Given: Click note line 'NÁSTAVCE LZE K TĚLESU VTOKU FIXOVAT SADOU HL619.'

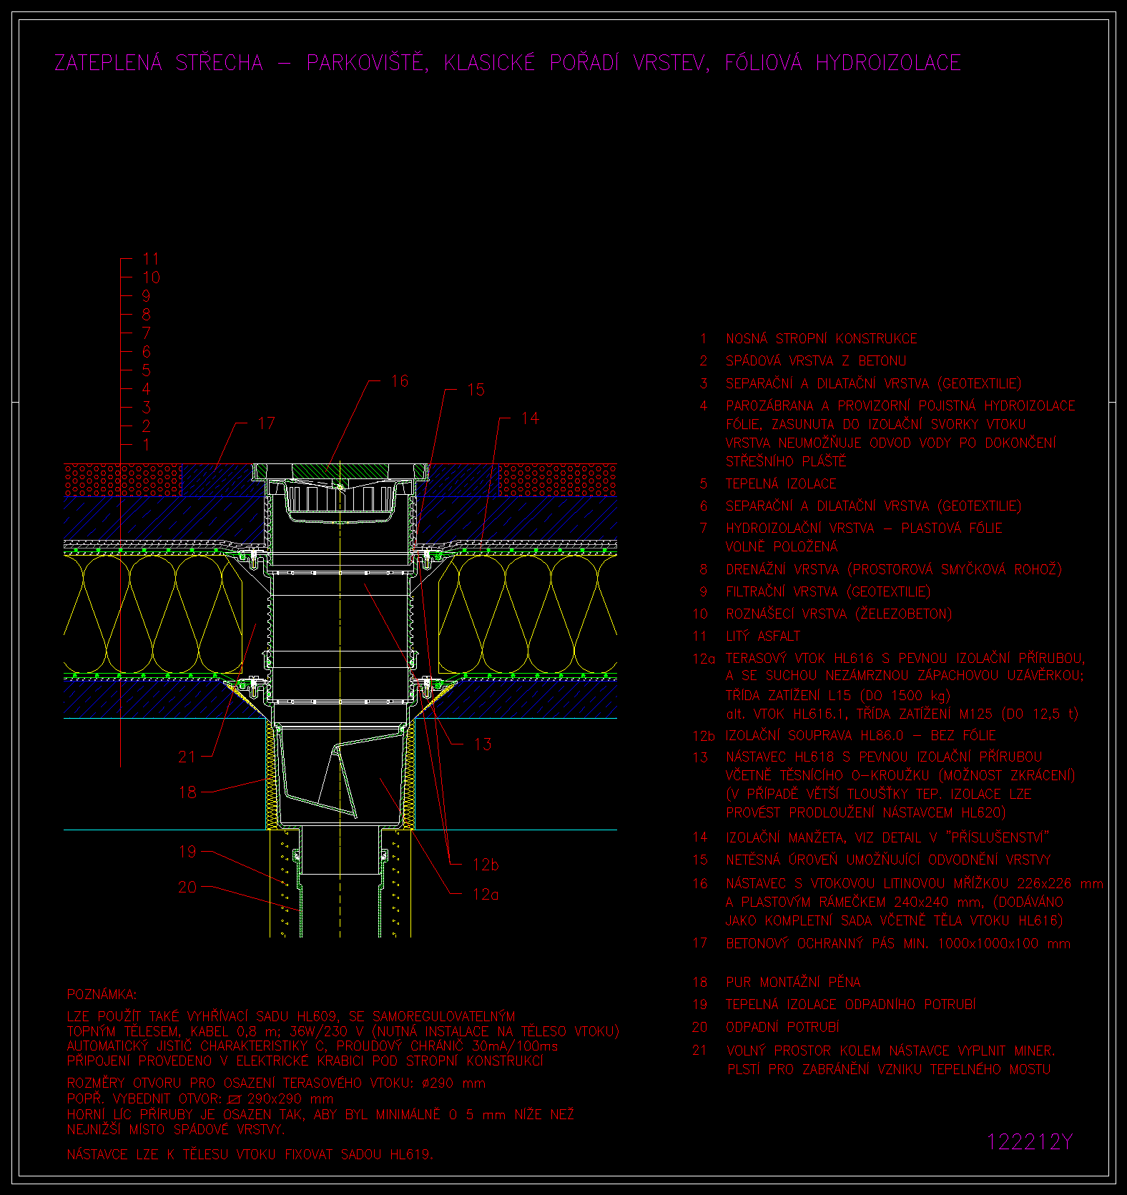Looking at the screenshot, I should 250,1155.
